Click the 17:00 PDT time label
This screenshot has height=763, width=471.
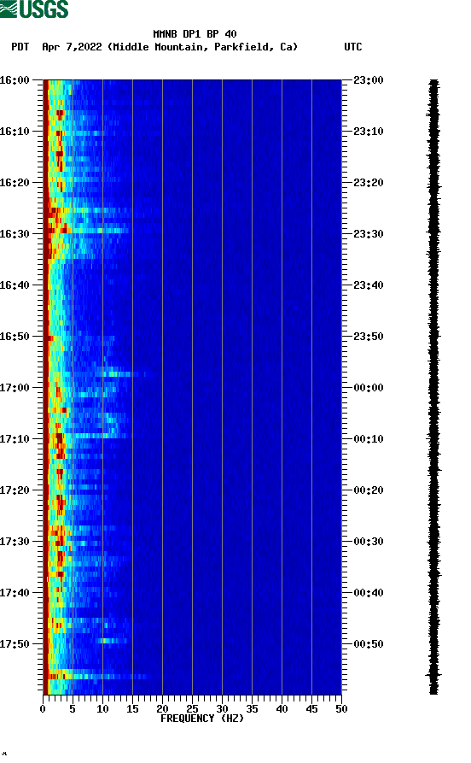coord(15,388)
